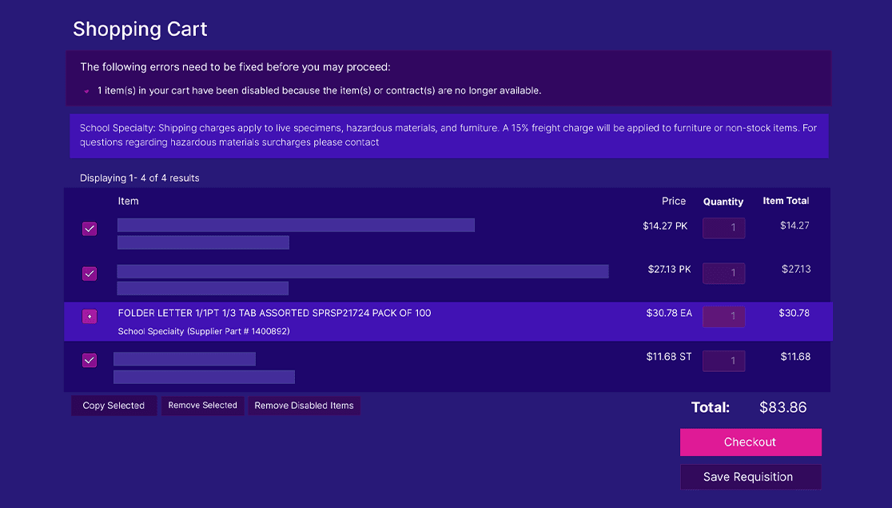Toggle the checkbox for the $27.13 item

click(x=90, y=274)
